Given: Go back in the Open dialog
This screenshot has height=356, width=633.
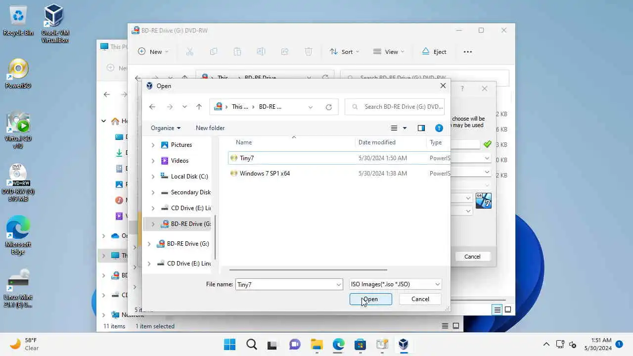Looking at the screenshot, I should [x=152, y=107].
